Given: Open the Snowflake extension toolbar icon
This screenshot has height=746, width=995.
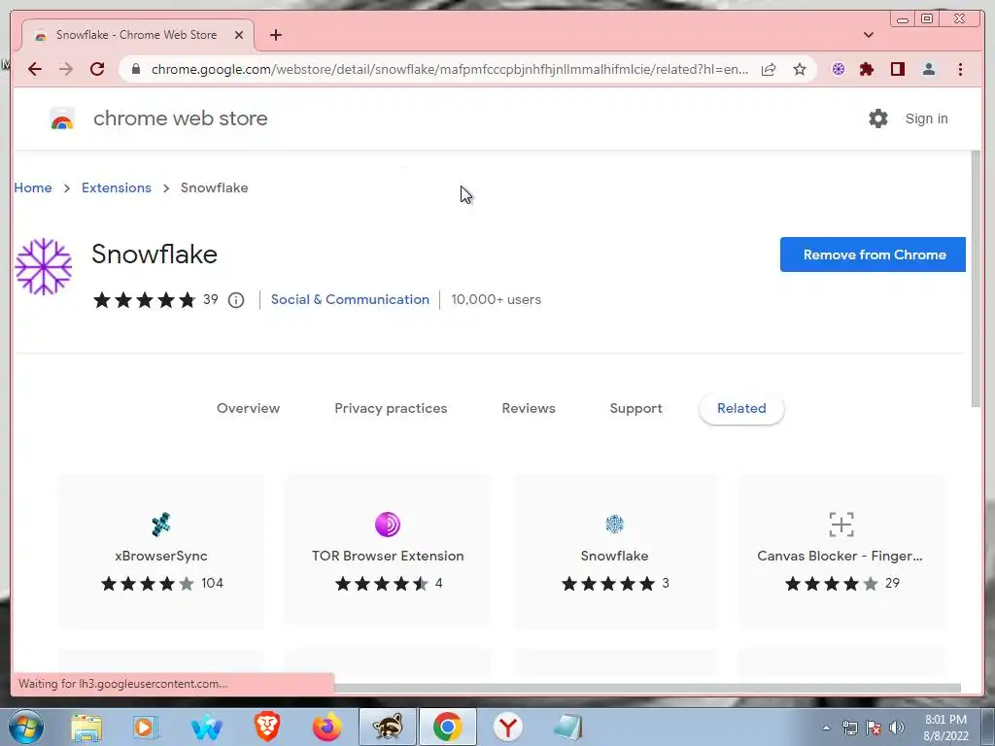Looking at the screenshot, I should 839,69.
